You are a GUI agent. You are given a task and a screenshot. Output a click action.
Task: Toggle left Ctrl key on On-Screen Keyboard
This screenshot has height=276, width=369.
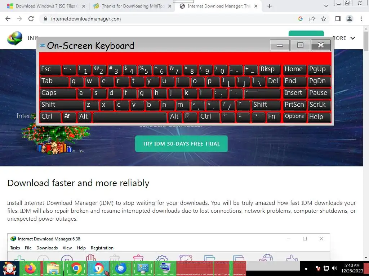point(50,117)
